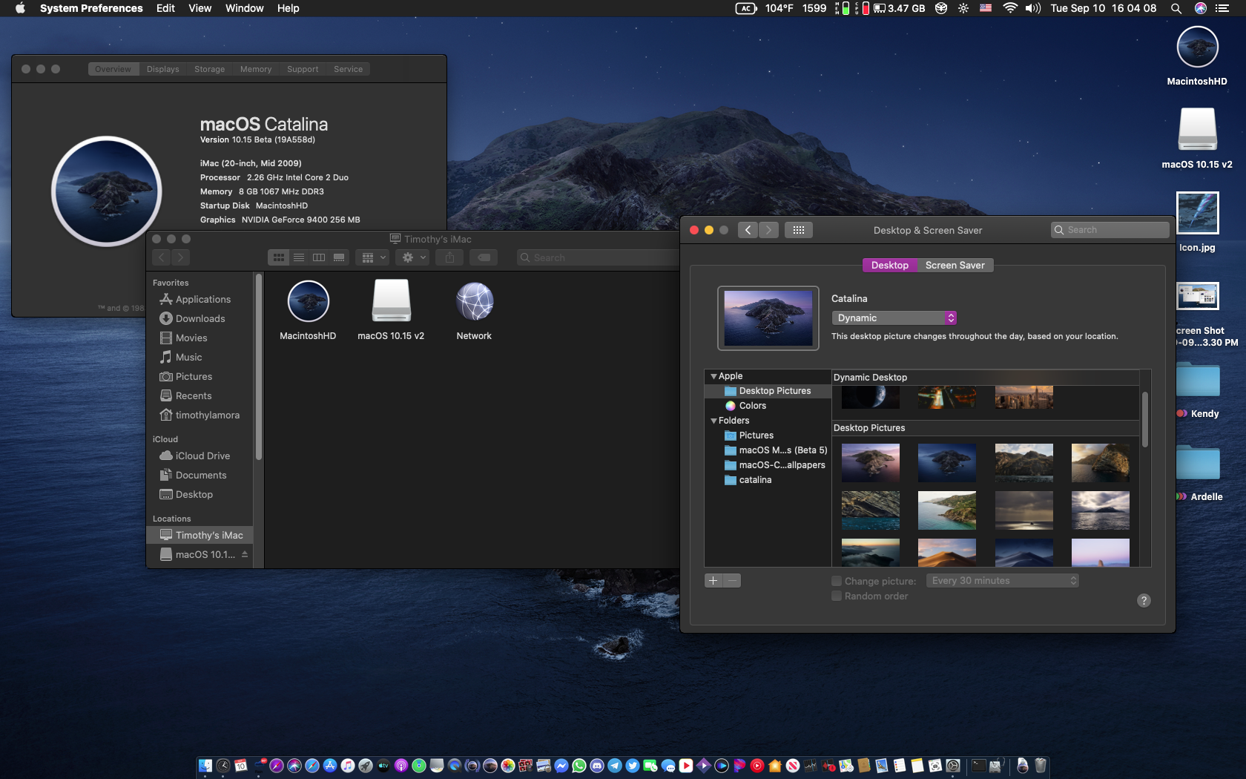
Task: Select Desktop tab
Action: coord(889,265)
